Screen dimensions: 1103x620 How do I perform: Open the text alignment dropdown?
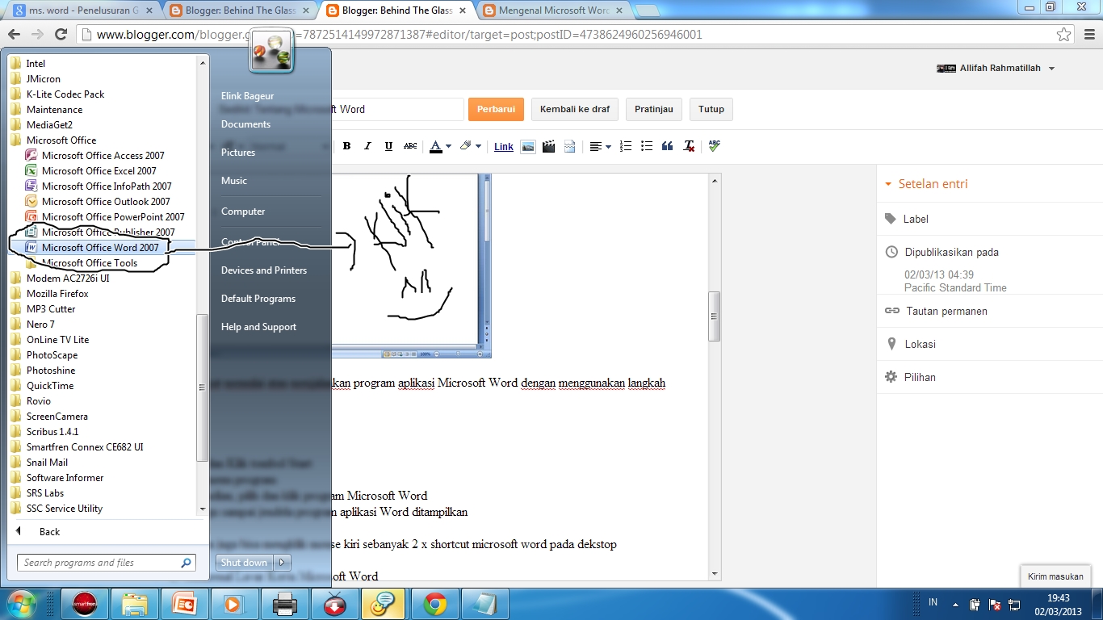coord(599,146)
